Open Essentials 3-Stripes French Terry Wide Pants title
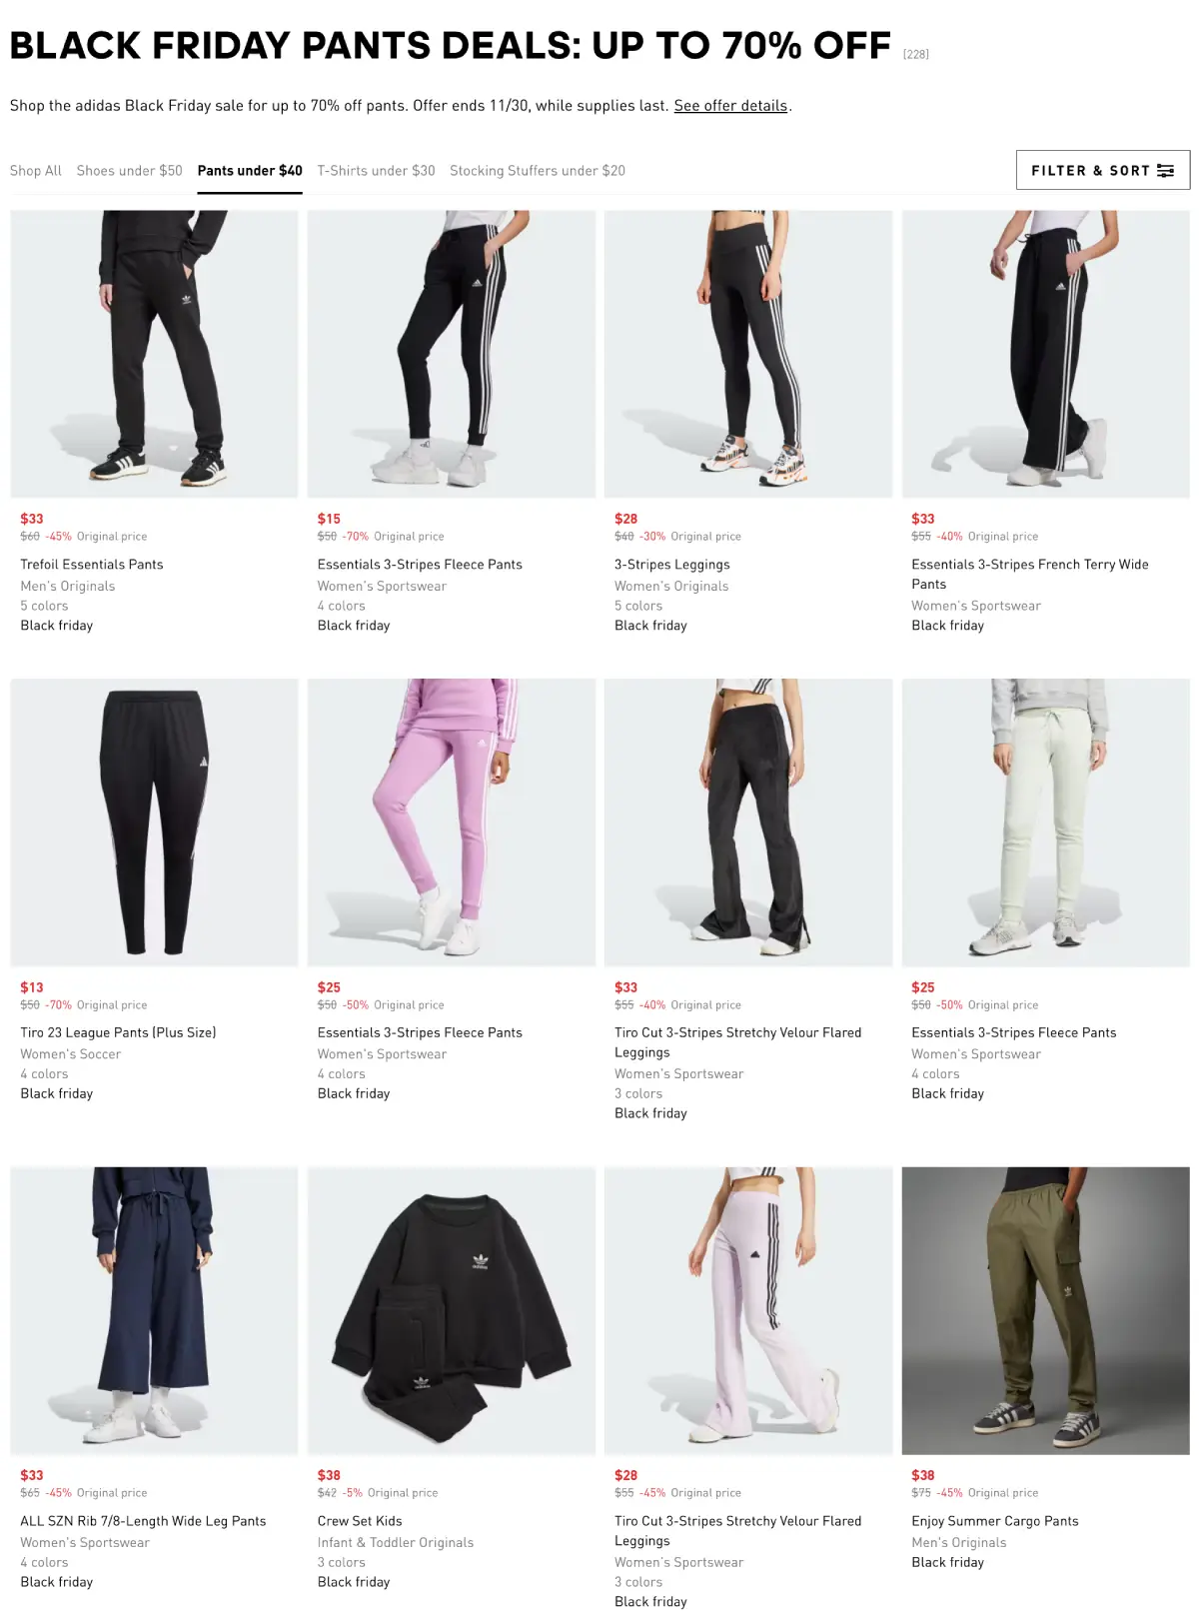Viewport: 1199px width, 1624px height. (1030, 574)
